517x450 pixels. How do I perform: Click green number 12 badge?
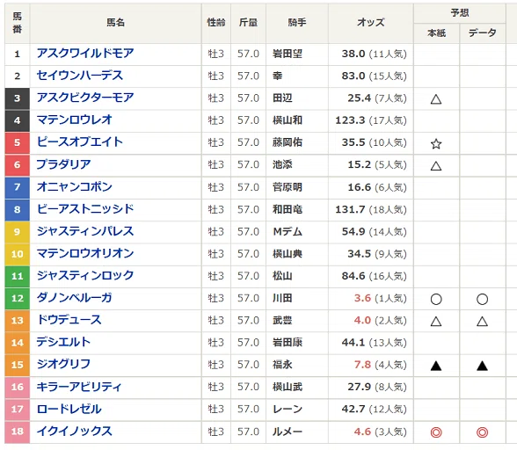(18, 298)
